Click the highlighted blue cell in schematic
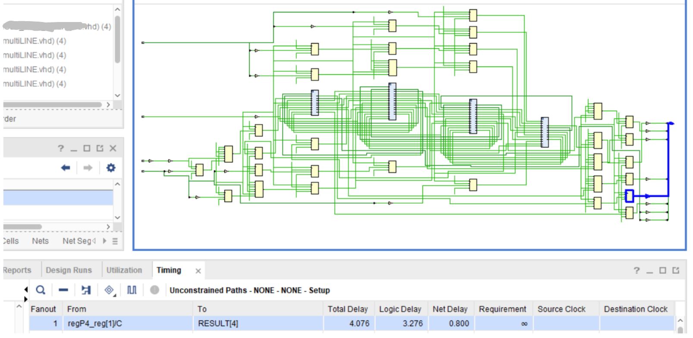This screenshot has width=693, height=338. 629,196
